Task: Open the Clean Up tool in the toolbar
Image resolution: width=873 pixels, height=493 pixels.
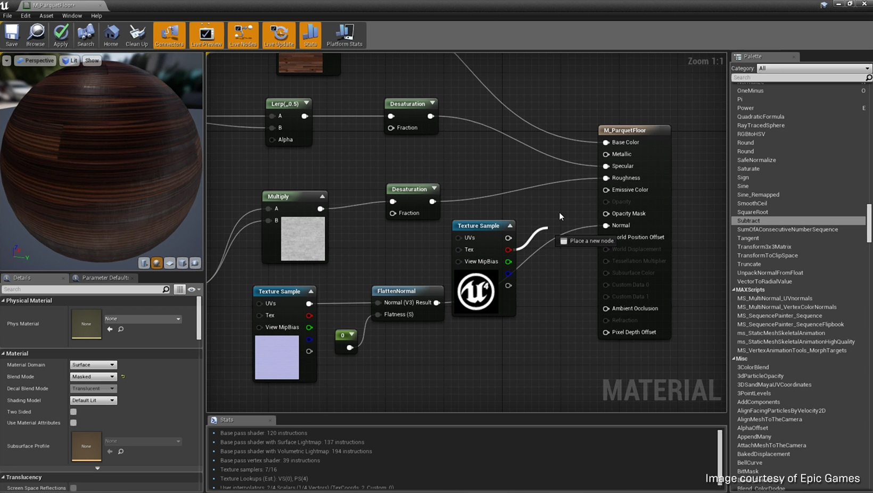Action: tap(136, 35)
